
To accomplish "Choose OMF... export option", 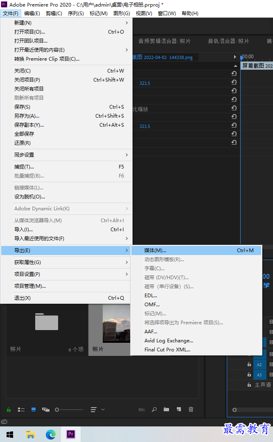I will click(196, 304).
